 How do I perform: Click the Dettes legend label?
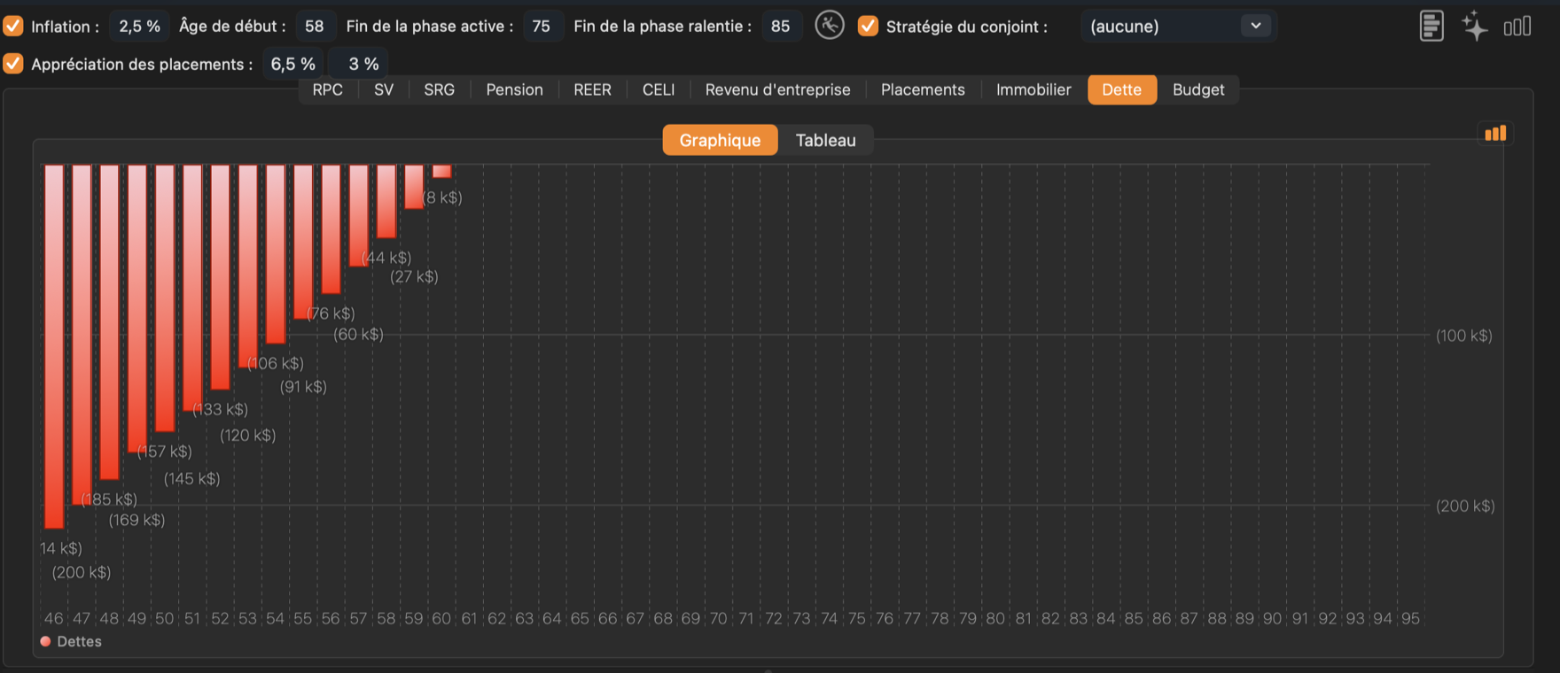coord(79,641)
